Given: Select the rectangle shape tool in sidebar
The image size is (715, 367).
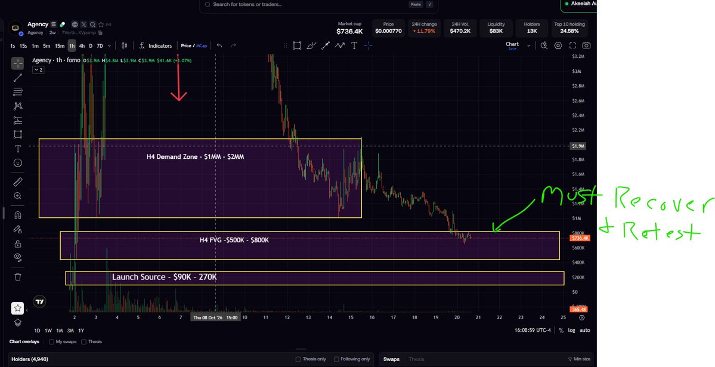Looking at the screenshot, I should point(18,134).
